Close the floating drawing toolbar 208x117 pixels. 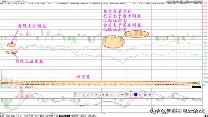pyautogui.click(x=75, y=93)
